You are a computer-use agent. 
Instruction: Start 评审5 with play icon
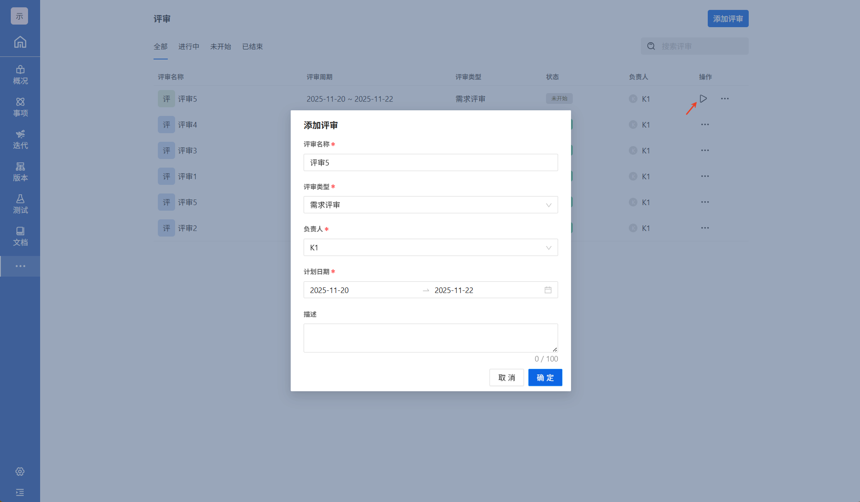(703, 99)
